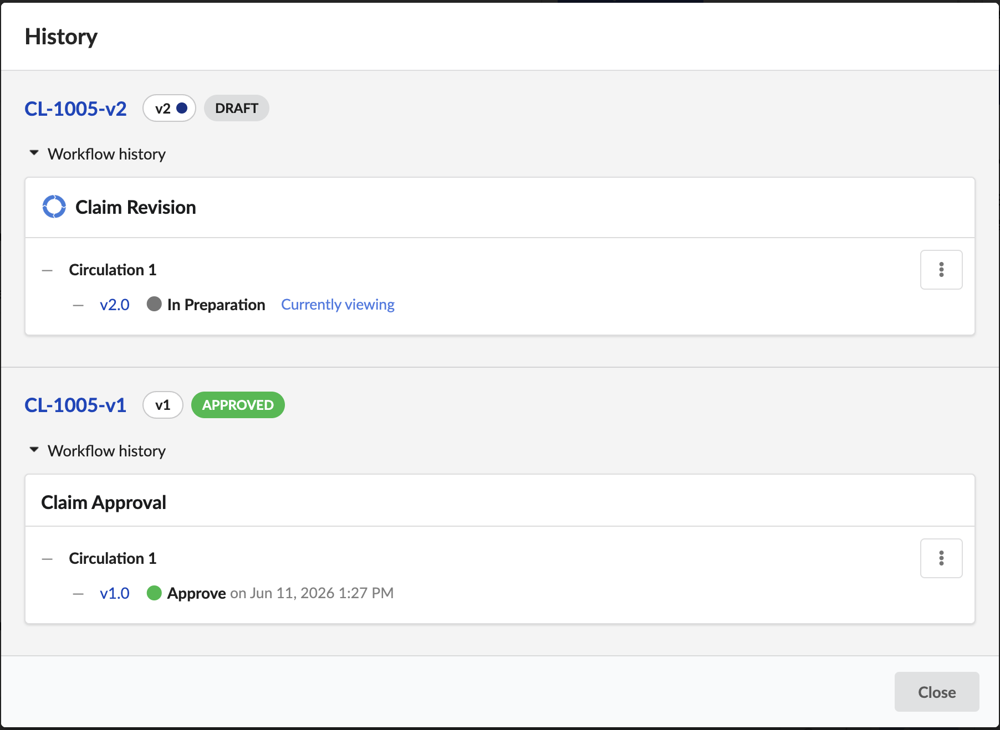Click the green APPROVED status badge

[238, 405]
